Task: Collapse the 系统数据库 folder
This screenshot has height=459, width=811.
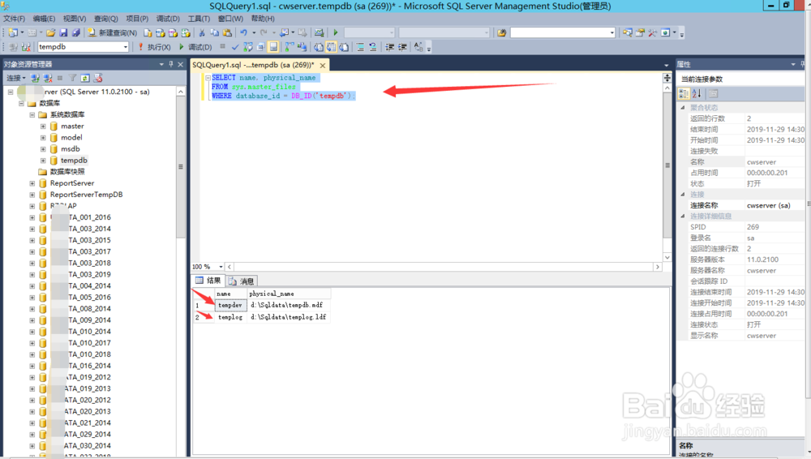Action: (x=32, y=115)
